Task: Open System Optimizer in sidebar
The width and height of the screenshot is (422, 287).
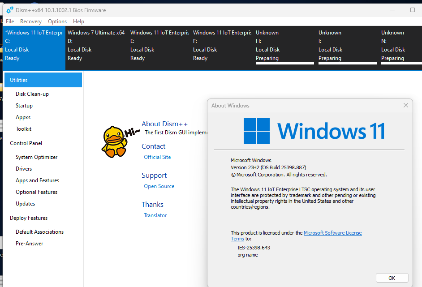Action: pyautogui.click(x=37, y=157)
